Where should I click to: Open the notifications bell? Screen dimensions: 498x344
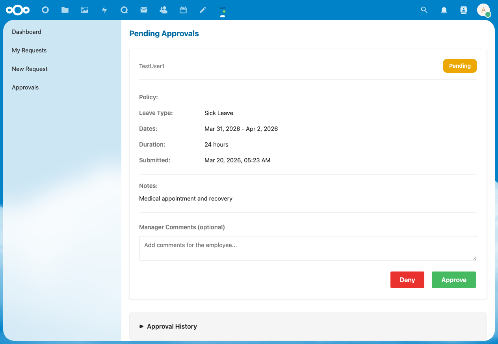pyautogui.click(x=444, y=10)
